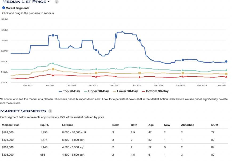Click the $1.4M y-axis label
Viewport: 232px width, 161px height.
(5, 19)
